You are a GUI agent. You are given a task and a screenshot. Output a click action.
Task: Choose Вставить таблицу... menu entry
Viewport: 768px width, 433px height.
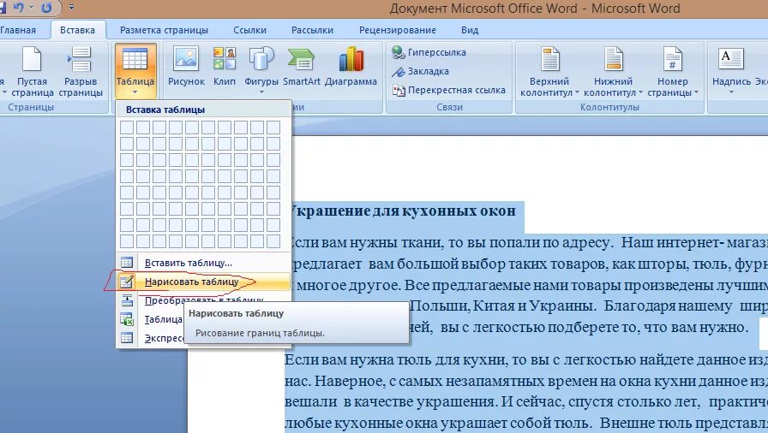coord(204,263)
